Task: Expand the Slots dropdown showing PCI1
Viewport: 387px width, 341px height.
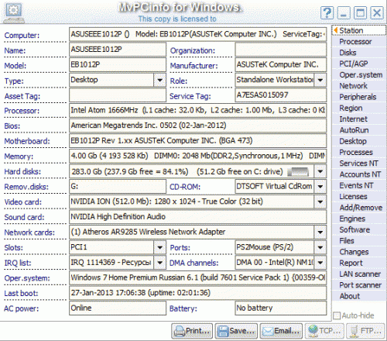Action: tap(159, 247)
